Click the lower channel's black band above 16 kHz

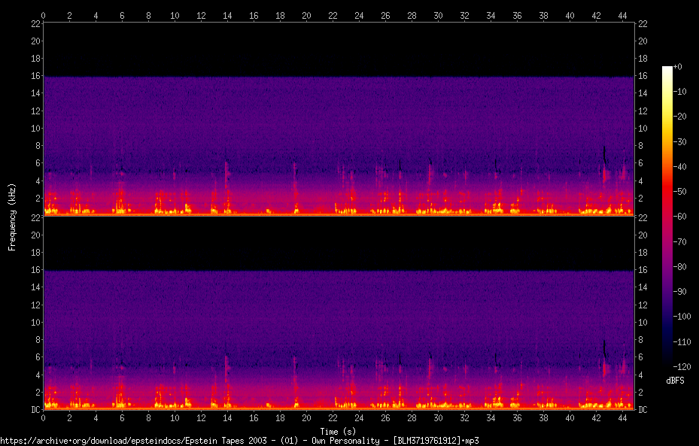pyautogui.click(x=338, y=243)
